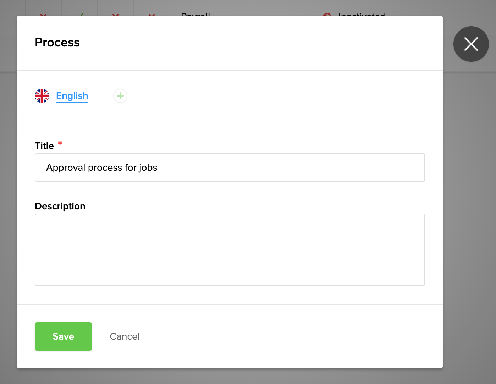Screen dimensions: 496x384
Task: Click the rightmost red X in the background row
Action: (x=151, y=16)
